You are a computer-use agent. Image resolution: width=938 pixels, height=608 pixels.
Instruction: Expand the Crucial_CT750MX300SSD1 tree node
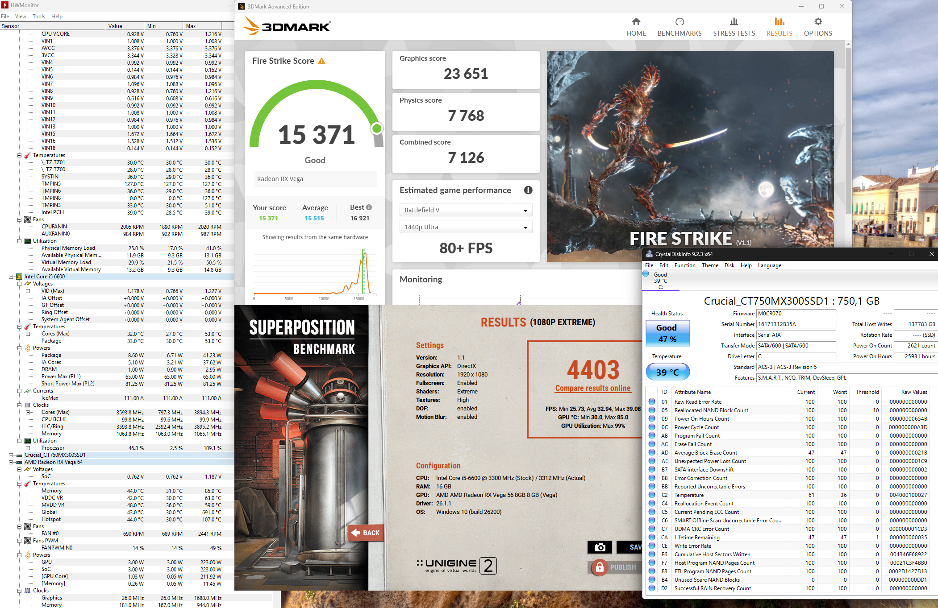[x=11, y=455]
